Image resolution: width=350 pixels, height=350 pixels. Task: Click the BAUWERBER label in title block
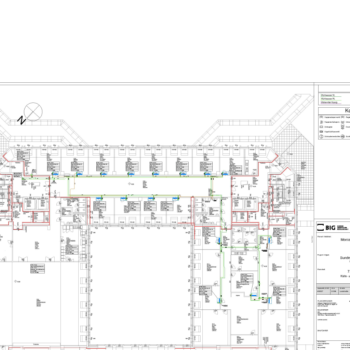point(323,310)
